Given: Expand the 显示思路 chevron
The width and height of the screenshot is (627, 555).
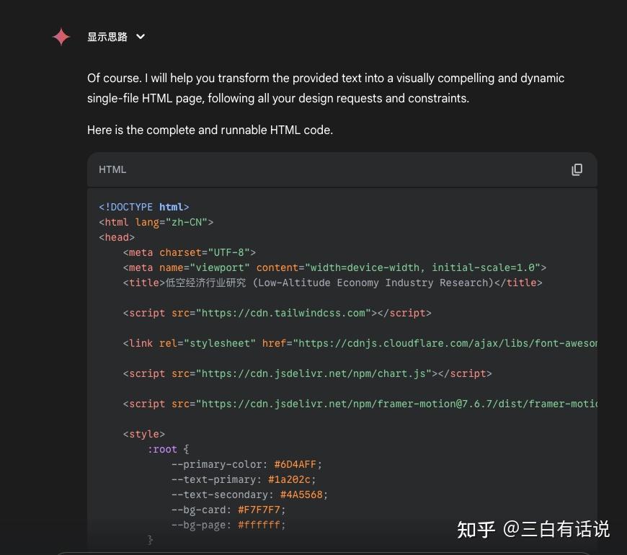Looking at the screenshot, I should point(141,37).
